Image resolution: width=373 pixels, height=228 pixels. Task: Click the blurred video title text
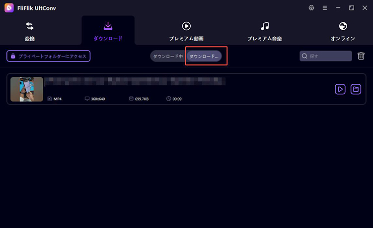[135, 81]
